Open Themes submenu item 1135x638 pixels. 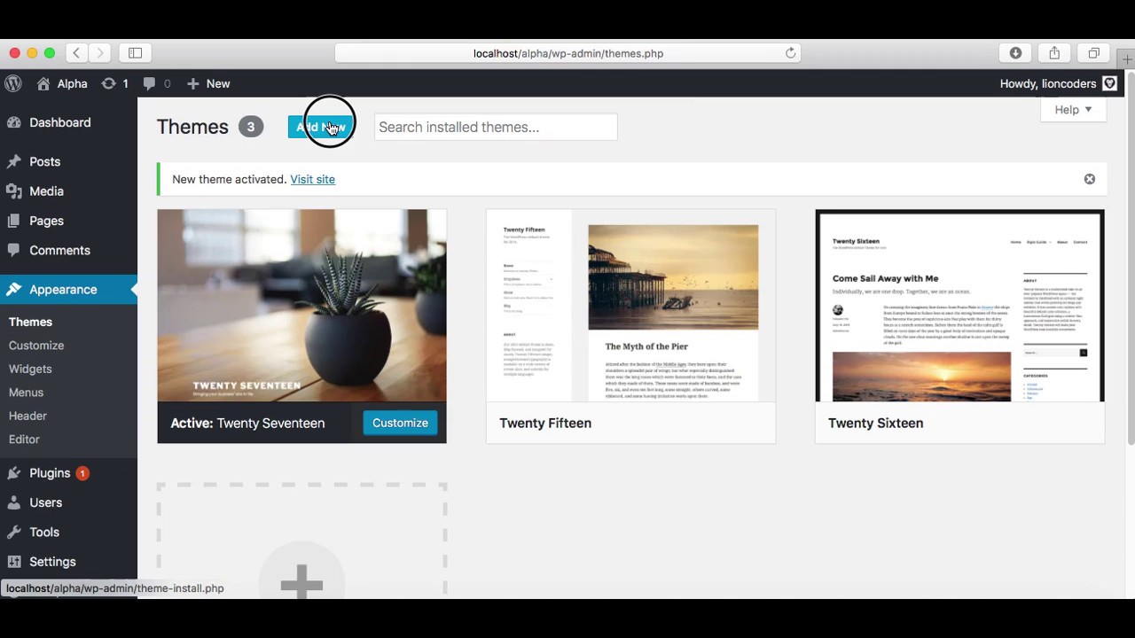(30, 322)
